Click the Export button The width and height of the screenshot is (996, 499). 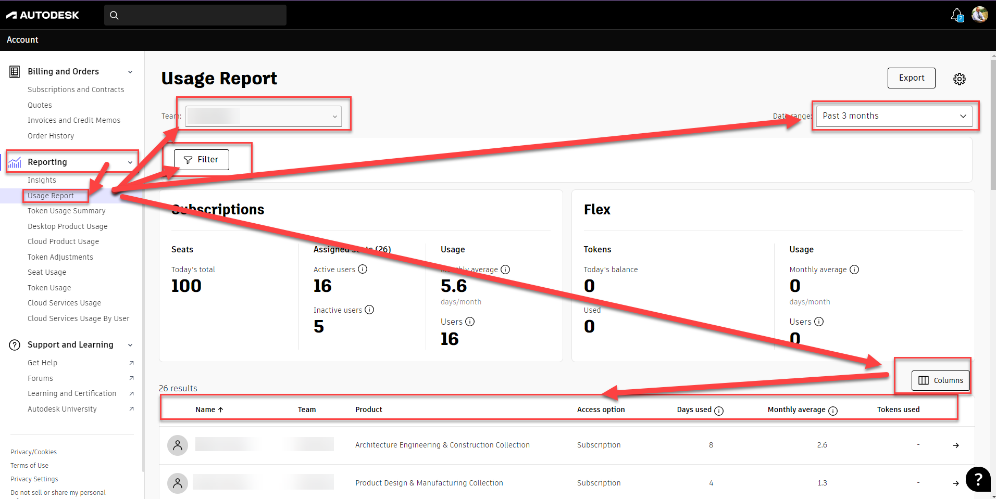click(912, 78)
